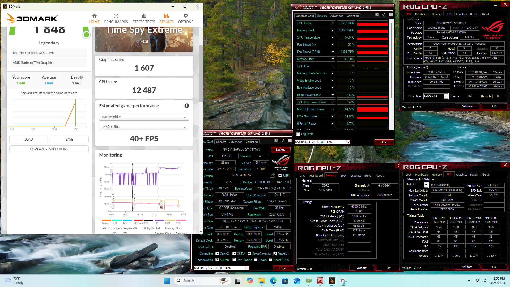Image resolution: width=510 pixels, height=287 pixels.
Task: Switch to Advanced tab in Sensors window
Action: point(337,16)
